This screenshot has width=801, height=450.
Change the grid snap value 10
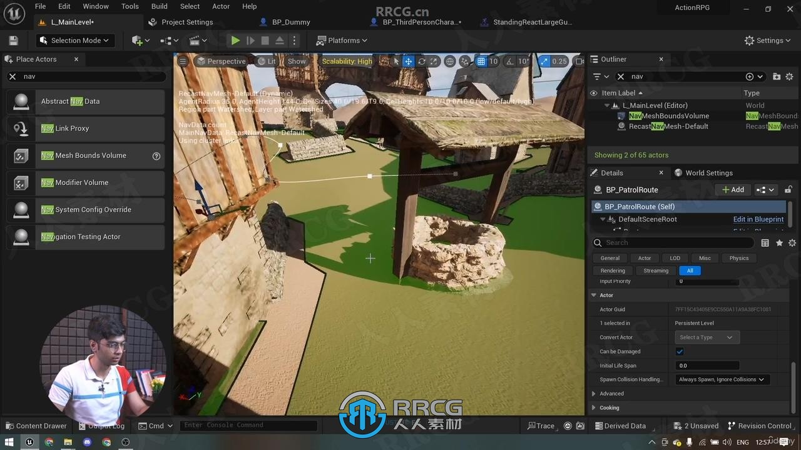coord(493,61)
